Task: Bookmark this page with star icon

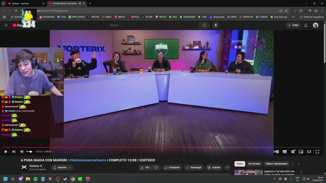Action: 286,11
